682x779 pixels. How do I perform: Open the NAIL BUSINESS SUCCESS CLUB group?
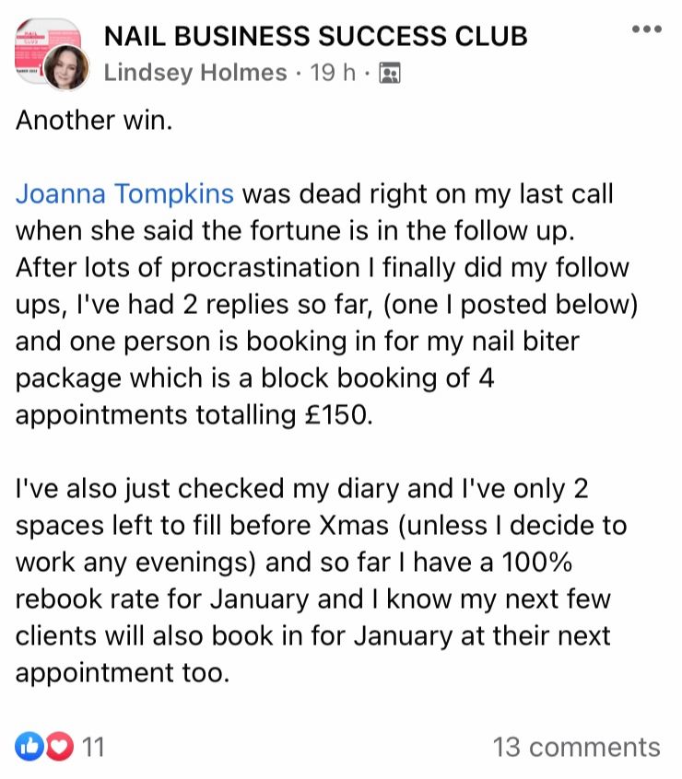click(x=315, y=36)
